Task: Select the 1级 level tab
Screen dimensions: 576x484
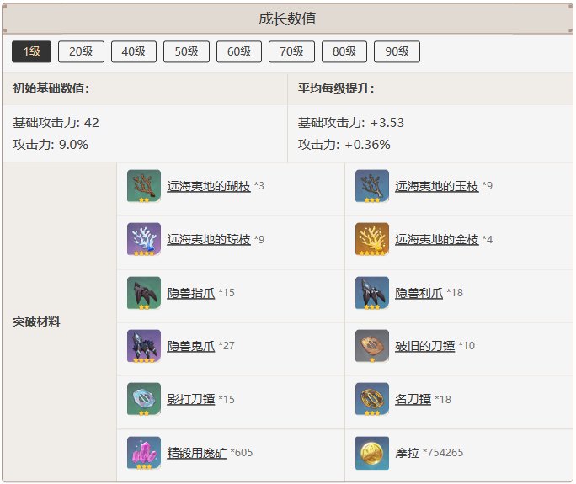Action: point(32,51)
